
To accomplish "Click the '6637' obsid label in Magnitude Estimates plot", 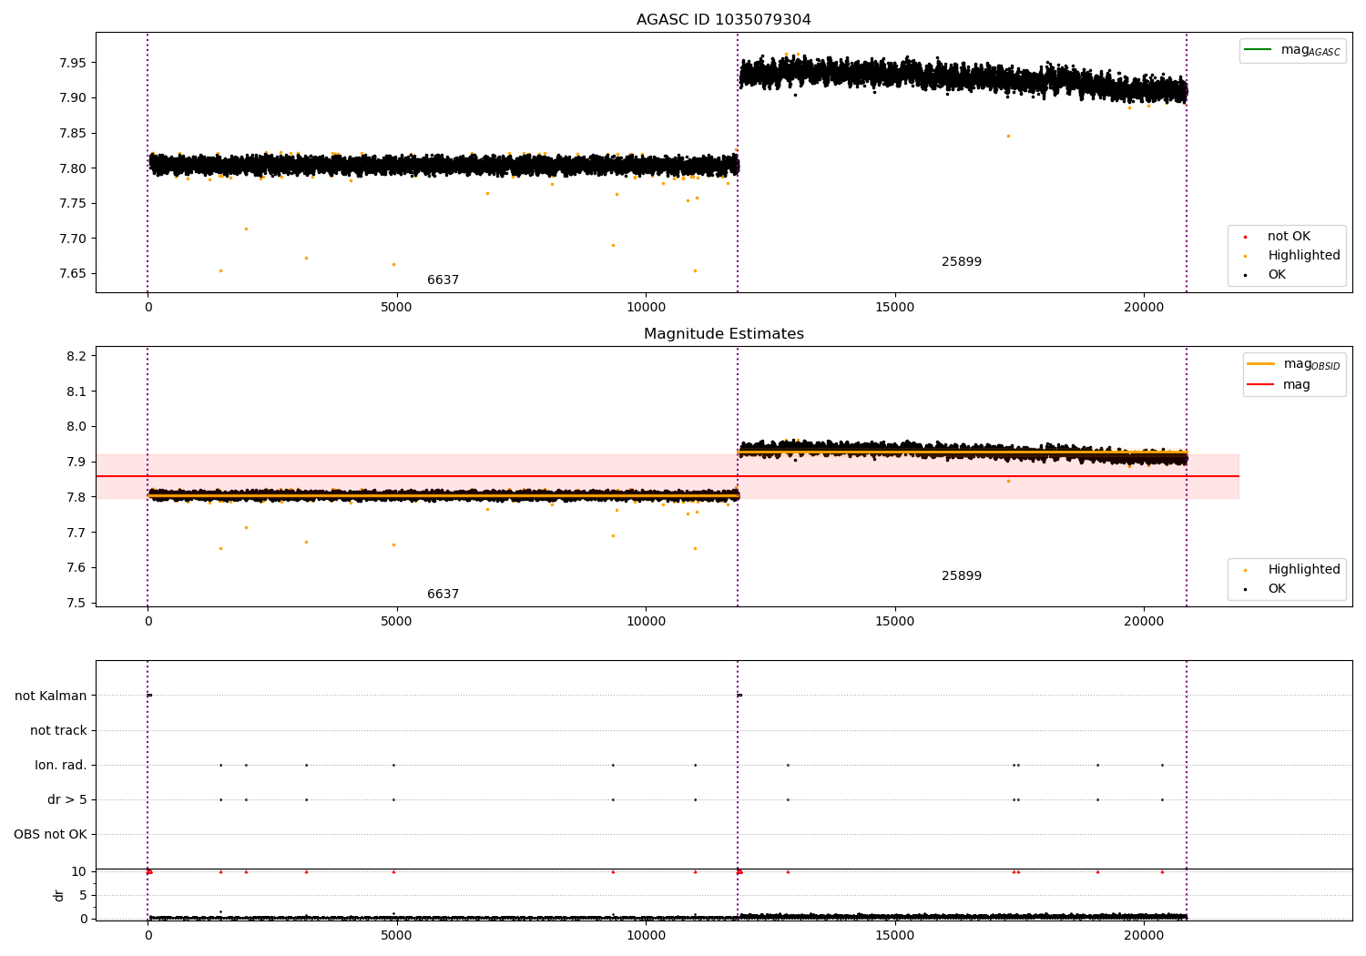I will click(443, 595).
